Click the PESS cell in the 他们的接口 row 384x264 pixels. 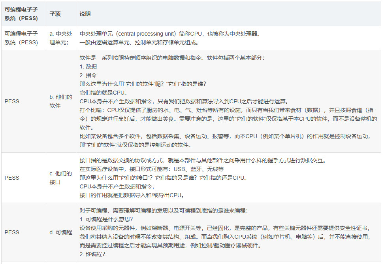[12, 178]
